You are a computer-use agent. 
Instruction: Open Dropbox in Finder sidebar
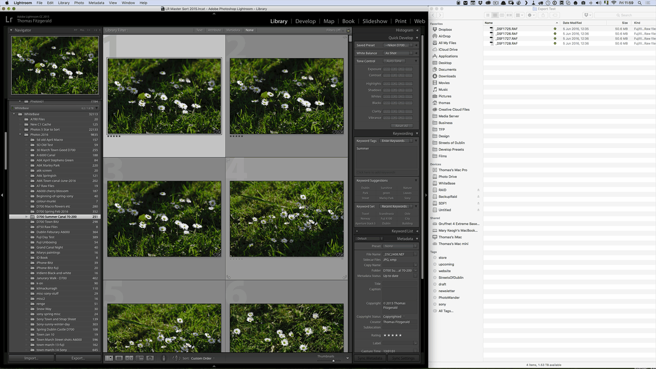[445, 30]
